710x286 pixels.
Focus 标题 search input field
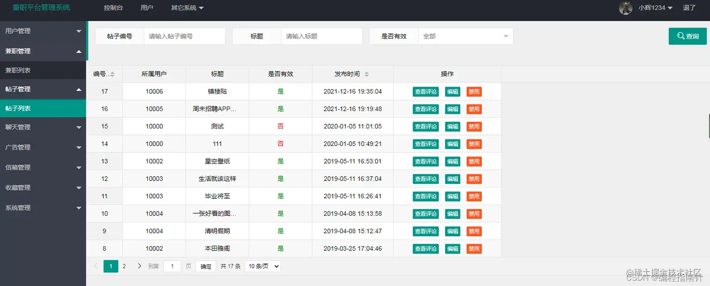[322, 36]
